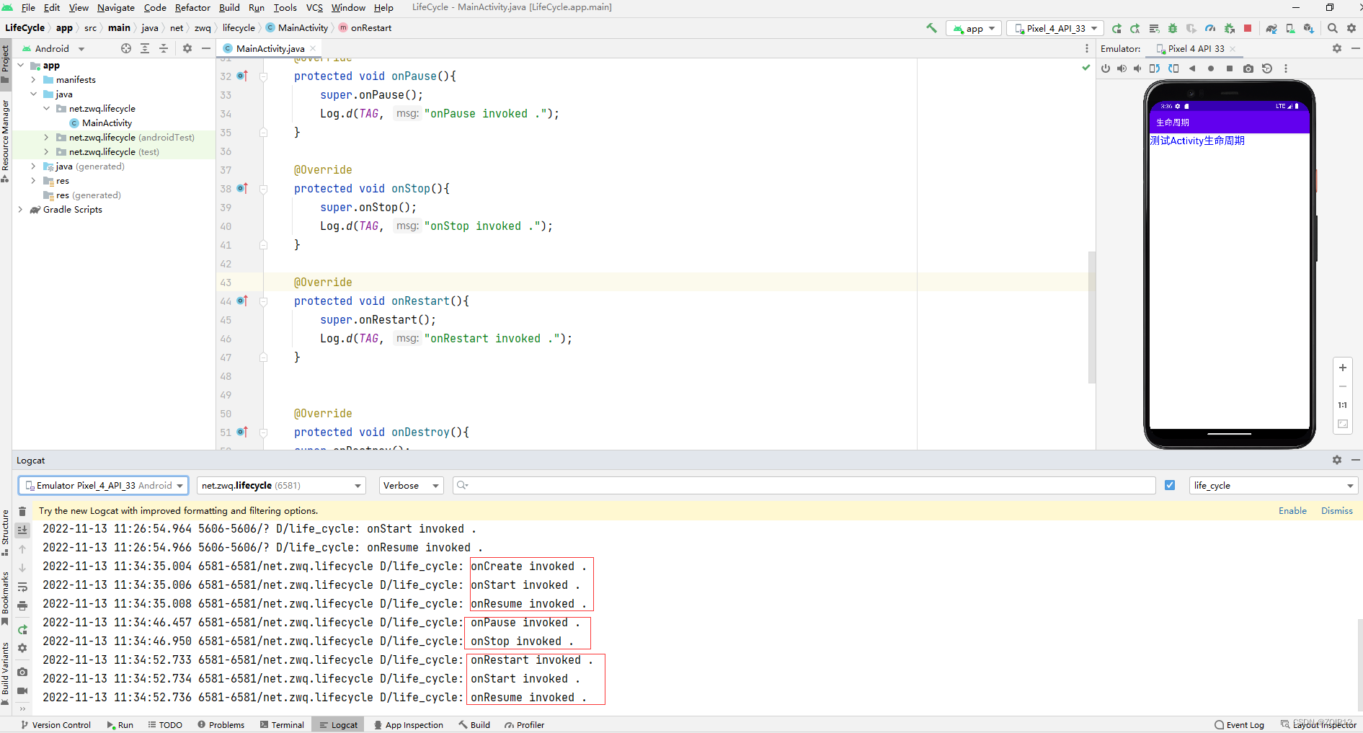The height and width of the screenshot is (733, 1363).
Task: Click the emulator Home circle button
Action: tap(1211, 68)
